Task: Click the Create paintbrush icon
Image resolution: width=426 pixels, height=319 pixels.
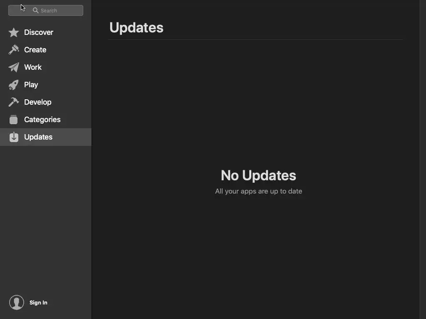Action: click(x=14, y=50)
